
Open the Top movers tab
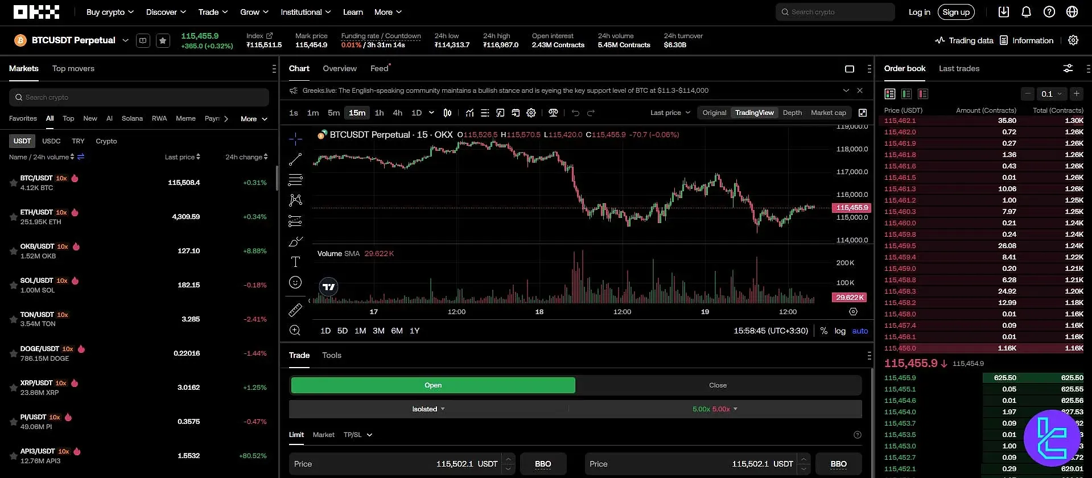coord(73,68)
